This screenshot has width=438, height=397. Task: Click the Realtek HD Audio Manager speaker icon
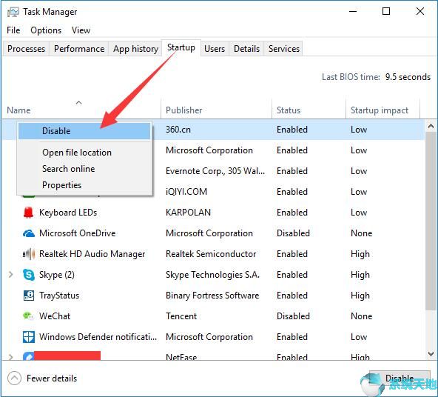click(29, 254)
